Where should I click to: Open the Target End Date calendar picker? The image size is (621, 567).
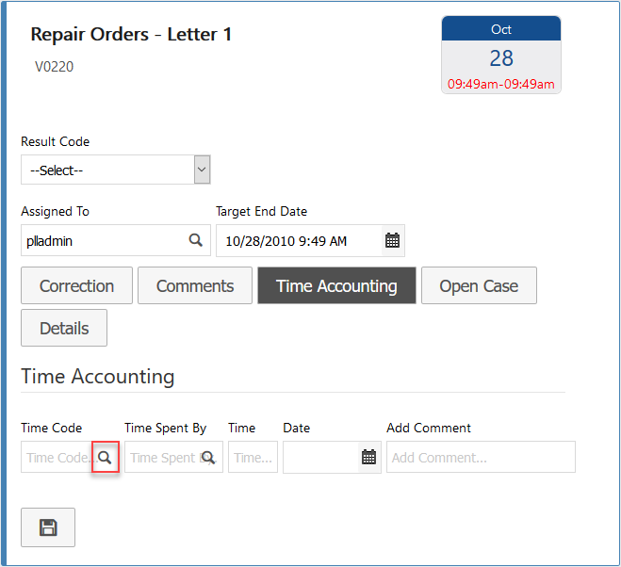tap(392, 240)
